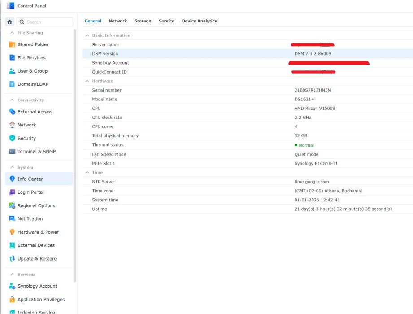Open External Devices icon
Viewport: 413px width, 314px height.
tap(12, 245)
